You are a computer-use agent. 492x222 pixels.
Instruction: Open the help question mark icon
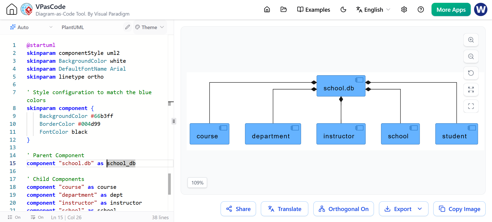421,9
